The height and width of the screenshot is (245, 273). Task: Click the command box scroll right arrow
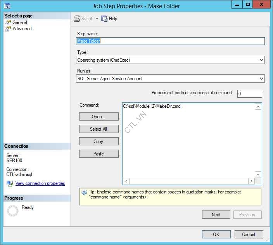point(251,181)
